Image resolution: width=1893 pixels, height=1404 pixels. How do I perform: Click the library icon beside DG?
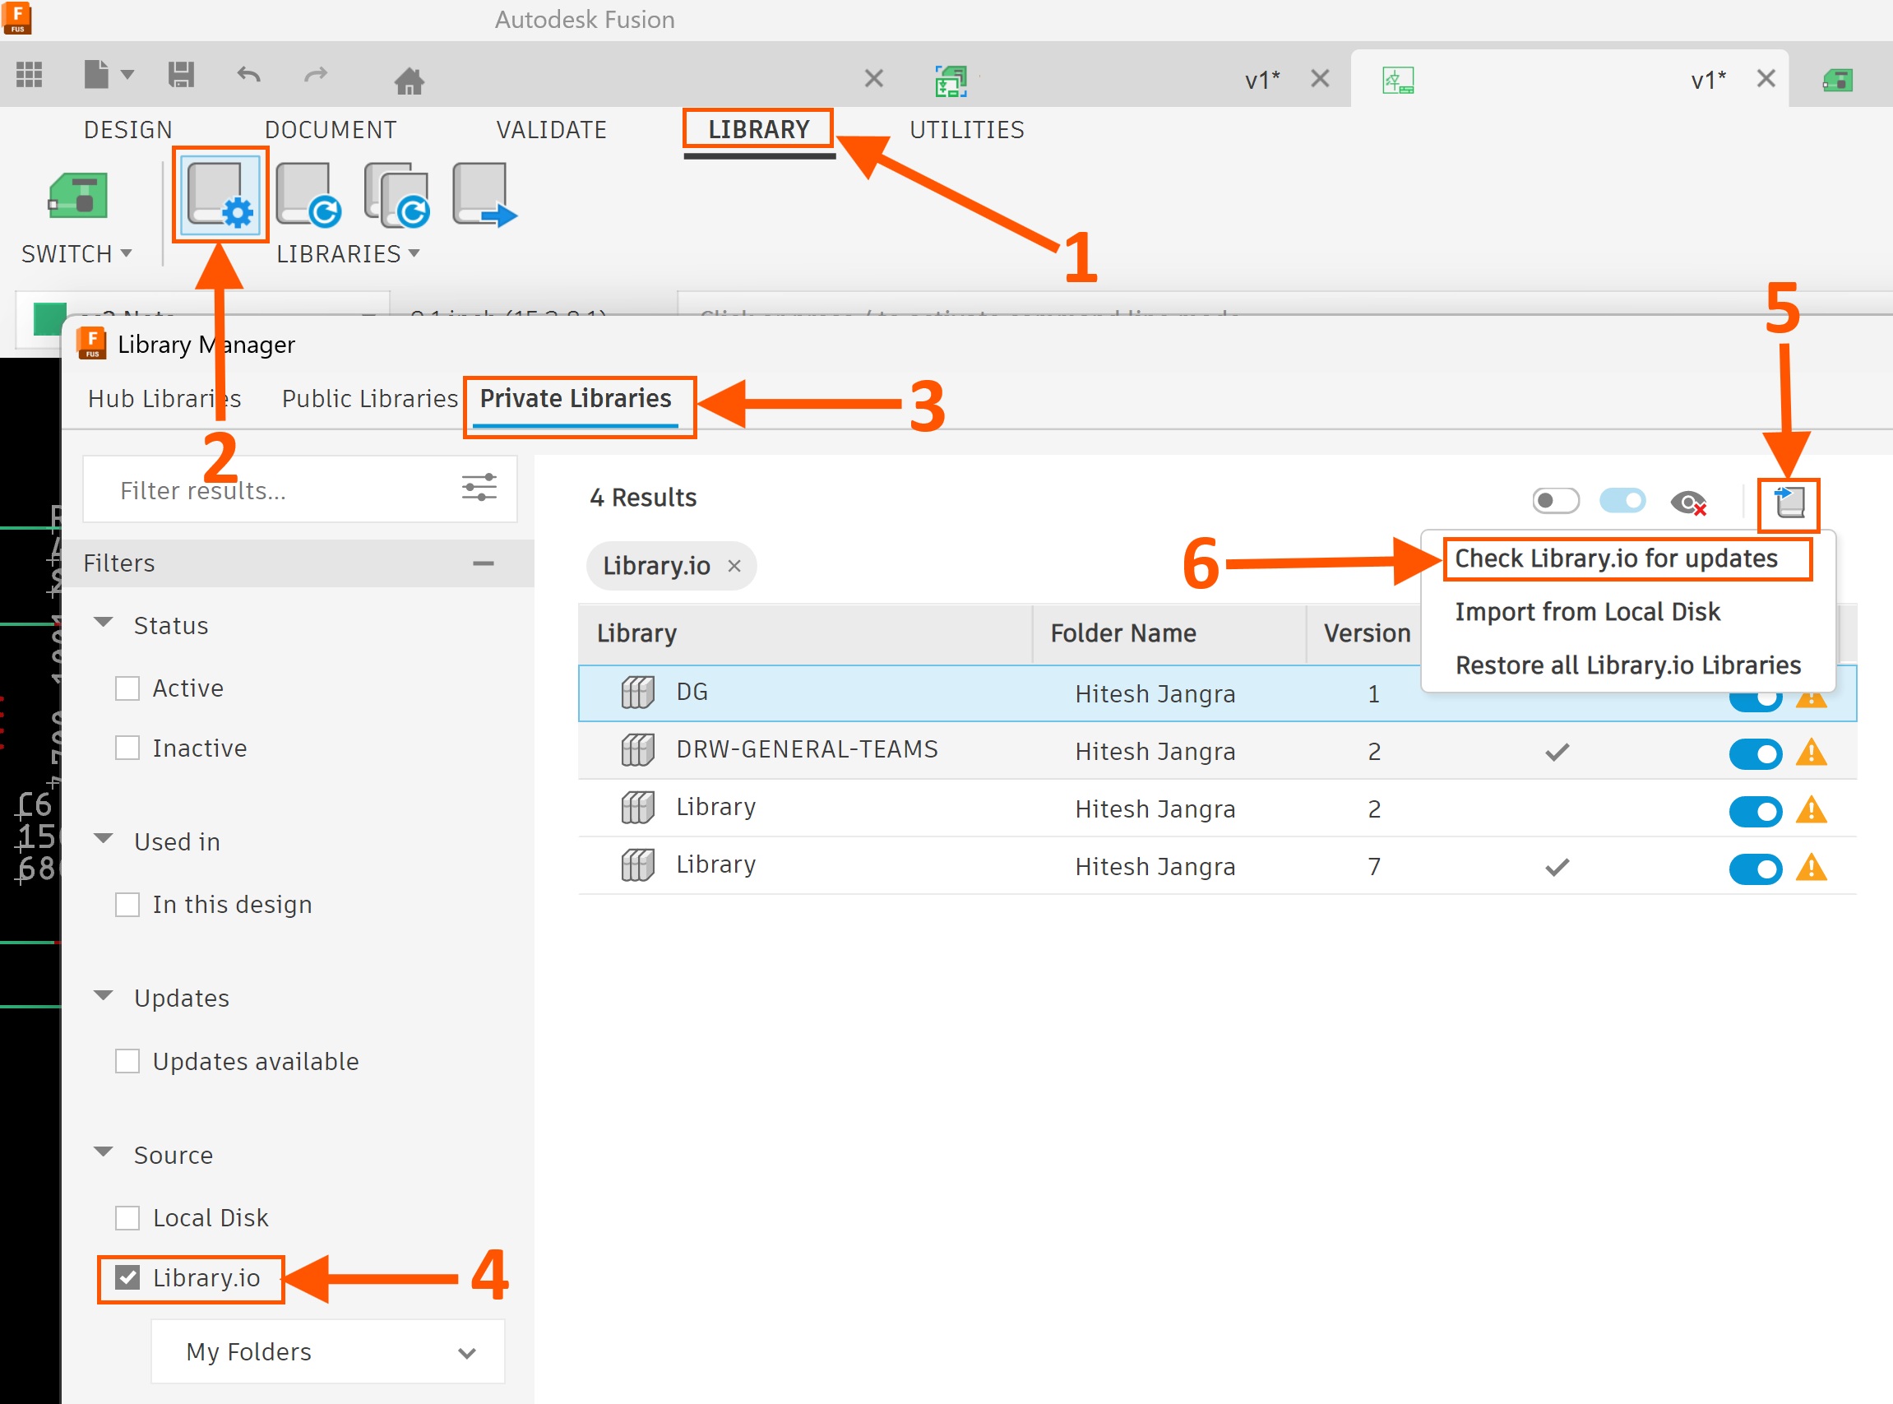(637, 693)
